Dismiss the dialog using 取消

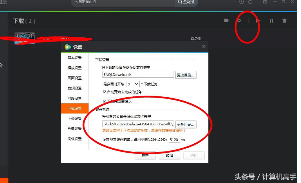tap(170, 155)
